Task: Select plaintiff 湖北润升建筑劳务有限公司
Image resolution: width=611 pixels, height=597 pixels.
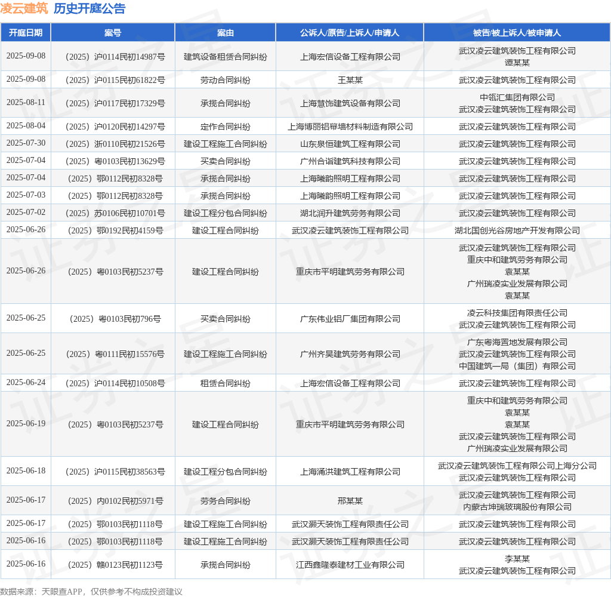Action: (x=350, y=213)
